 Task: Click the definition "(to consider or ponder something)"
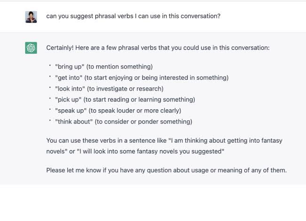coord(143,122)
